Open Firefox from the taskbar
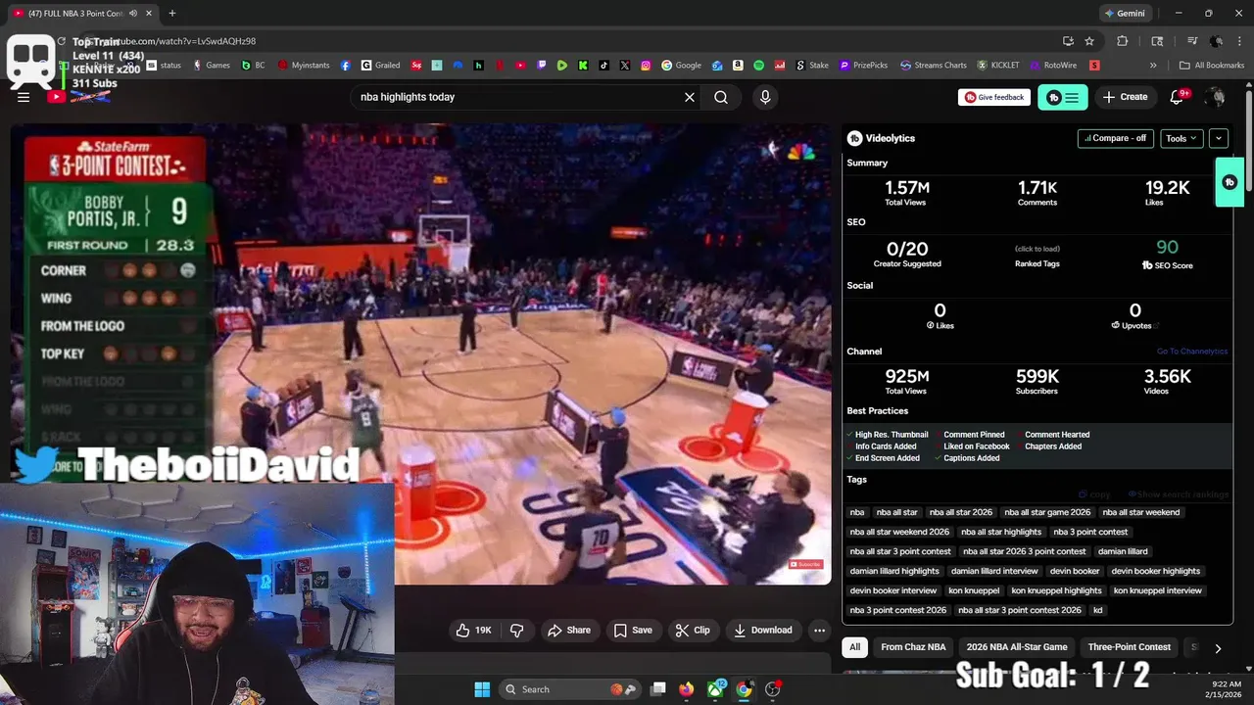Image resolution: width=1254 pixels, height=705 pixels. [687, 689]
